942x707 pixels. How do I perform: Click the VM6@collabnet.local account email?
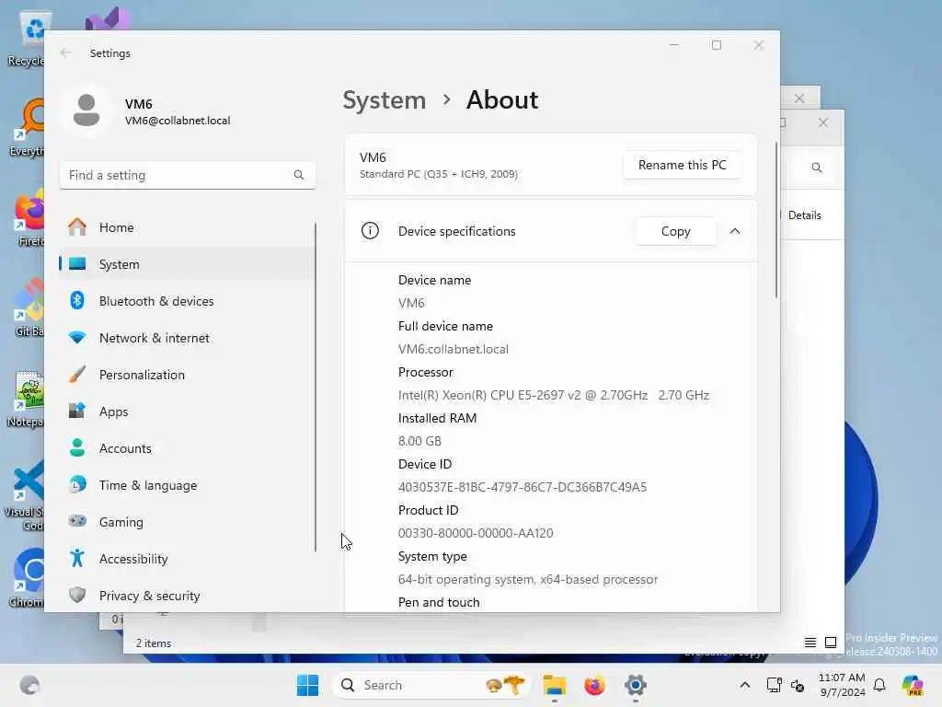[178, 121]
